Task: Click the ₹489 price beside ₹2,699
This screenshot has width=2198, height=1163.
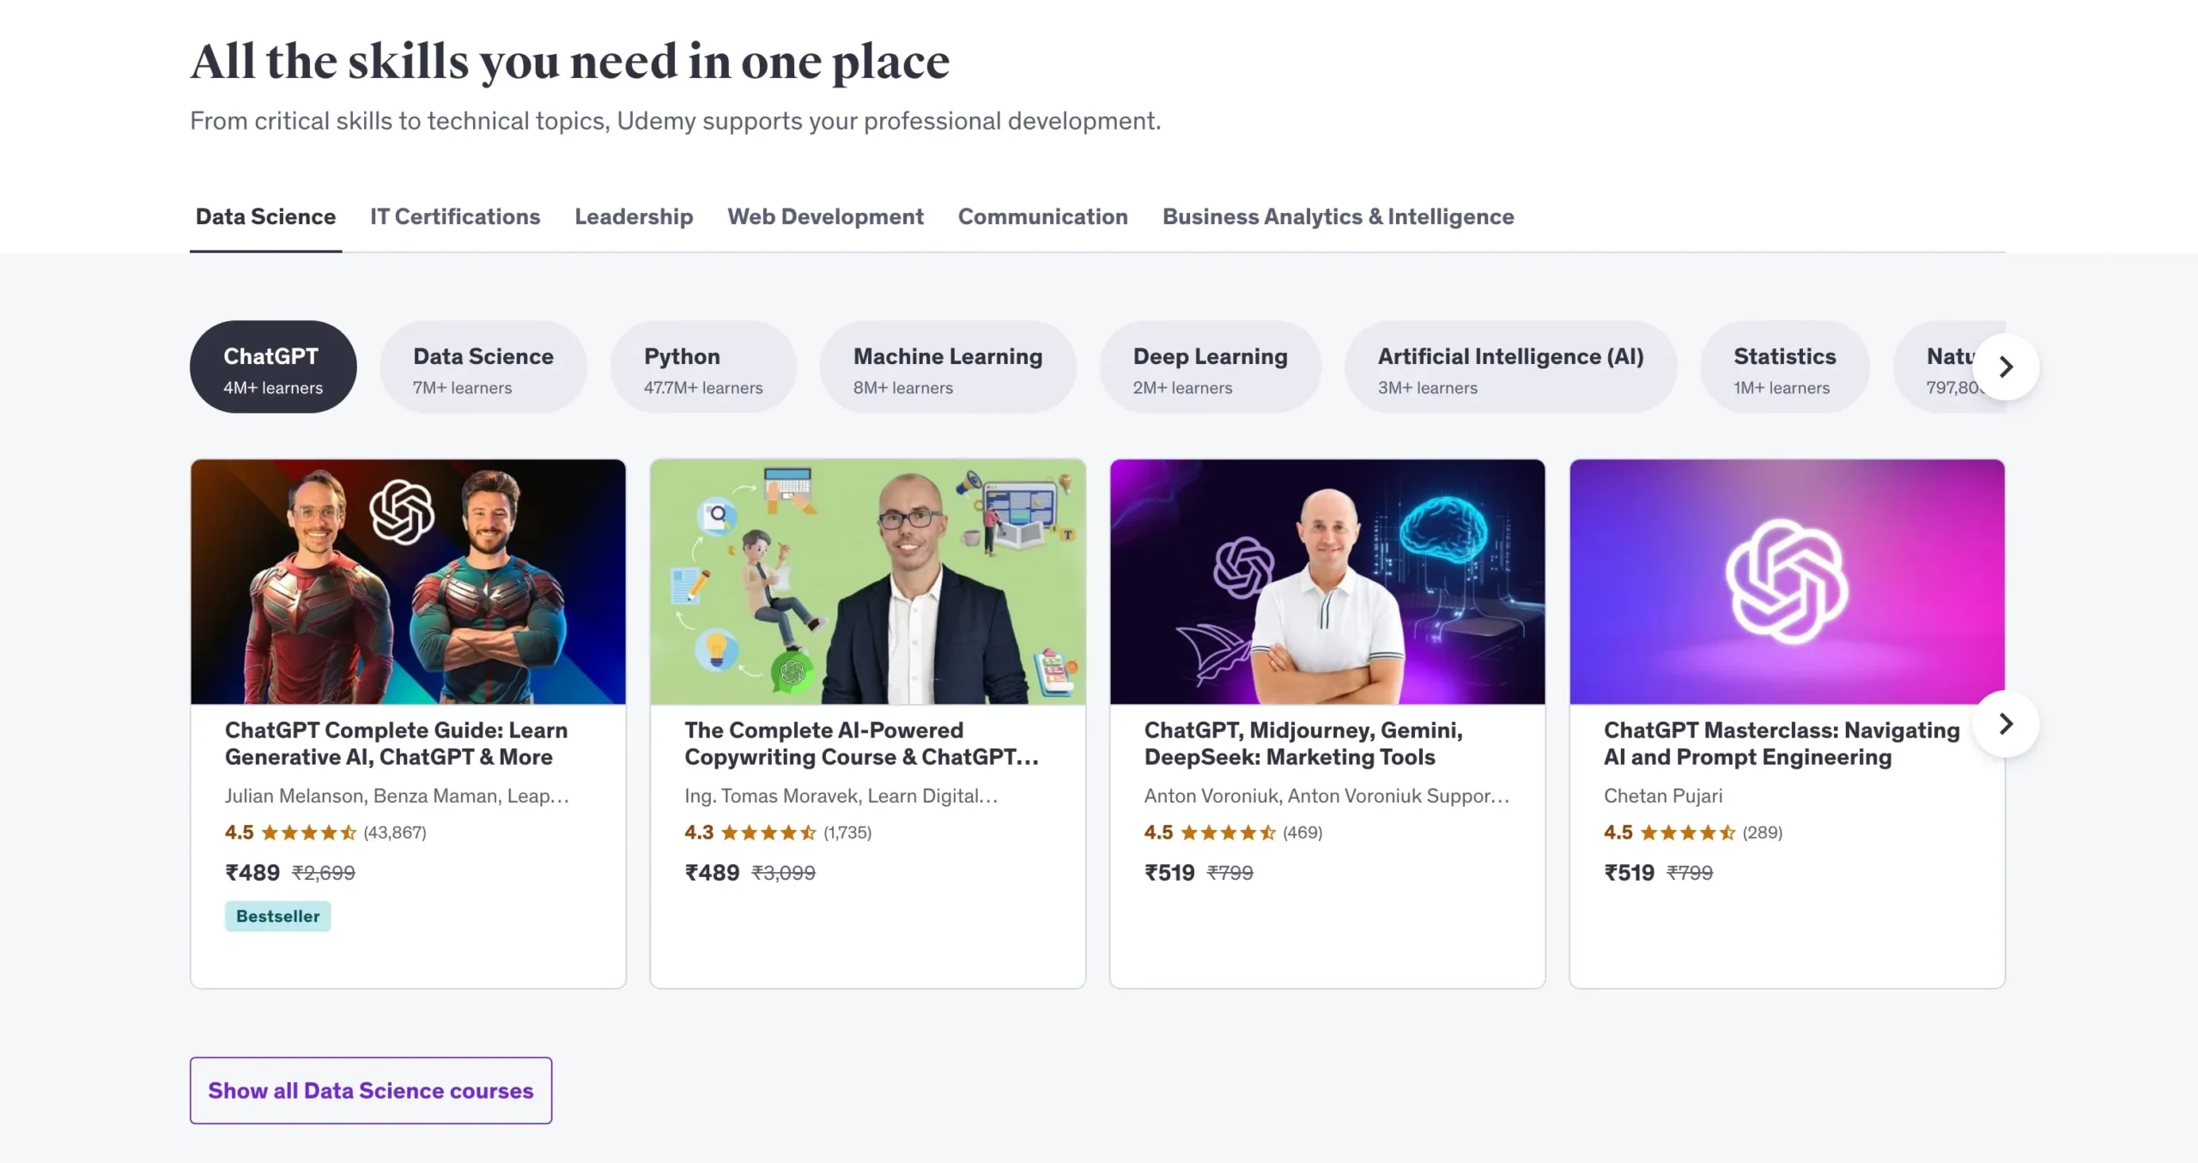Action: [x=252, y=873]
